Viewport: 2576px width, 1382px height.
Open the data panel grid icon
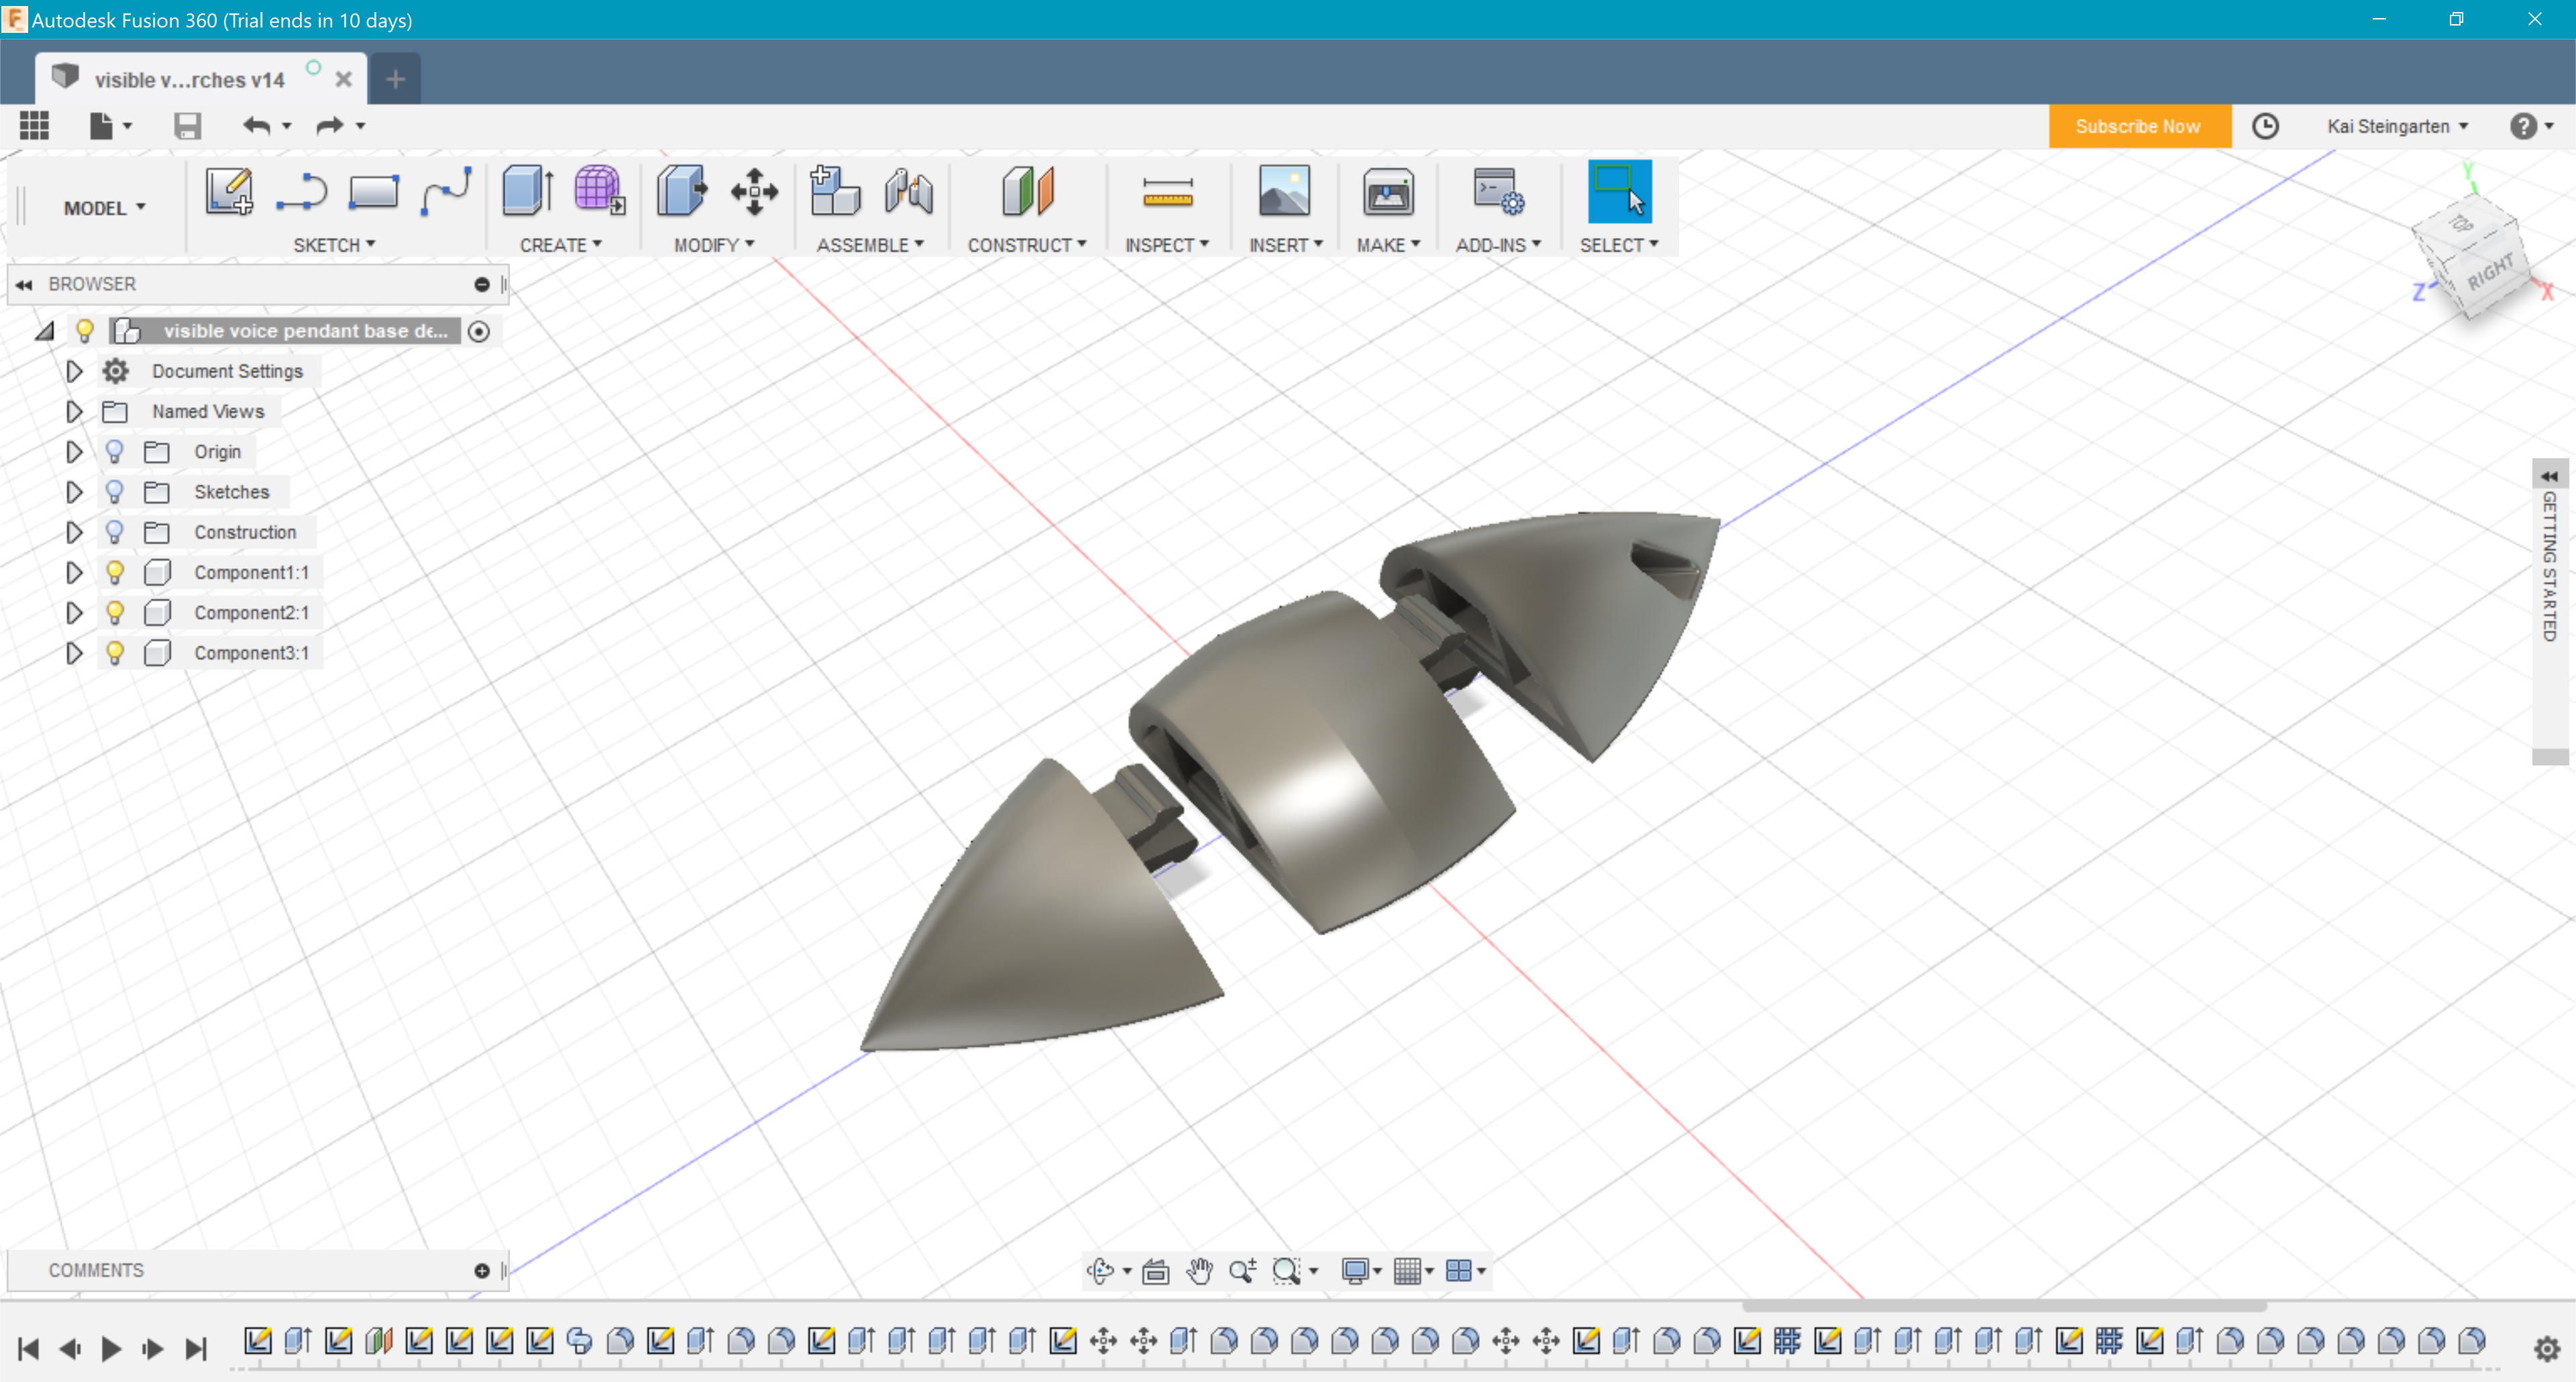34,126
